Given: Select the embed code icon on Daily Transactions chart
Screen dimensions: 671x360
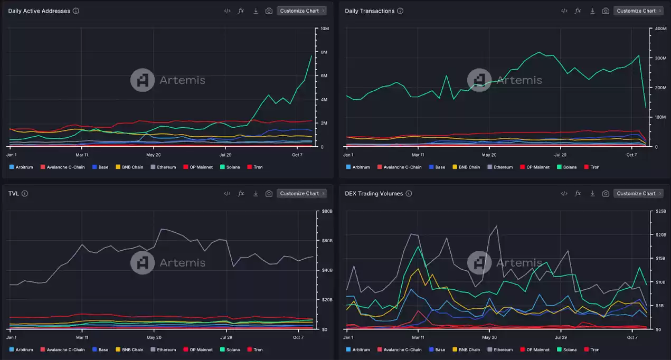Looking at the screenshot, I should 564,10.
